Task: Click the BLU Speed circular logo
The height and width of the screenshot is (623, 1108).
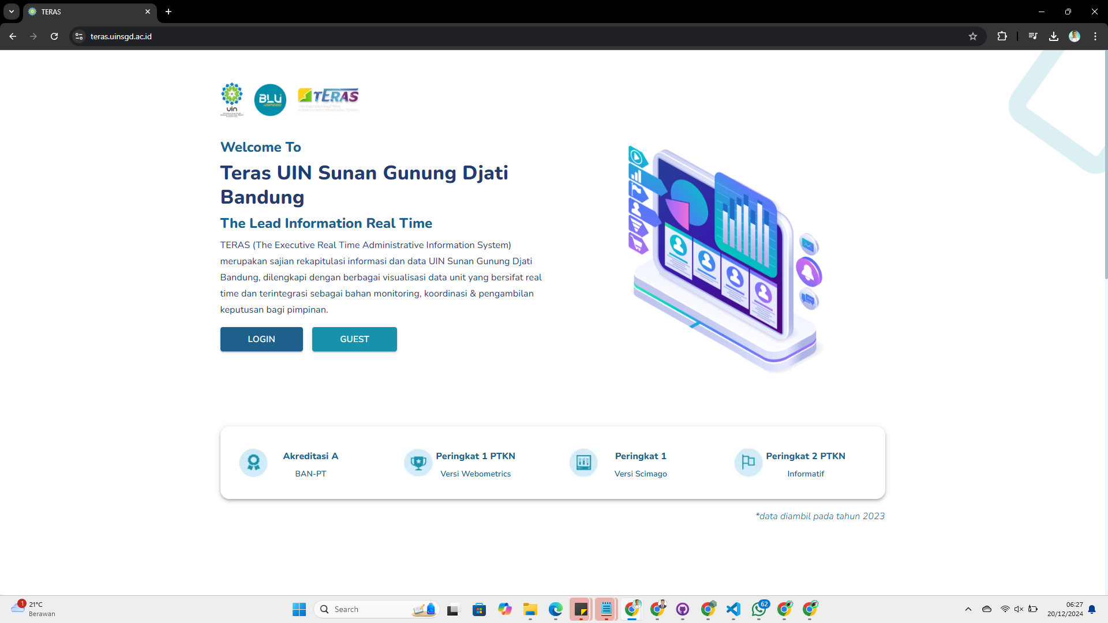Action: [270, 100]
